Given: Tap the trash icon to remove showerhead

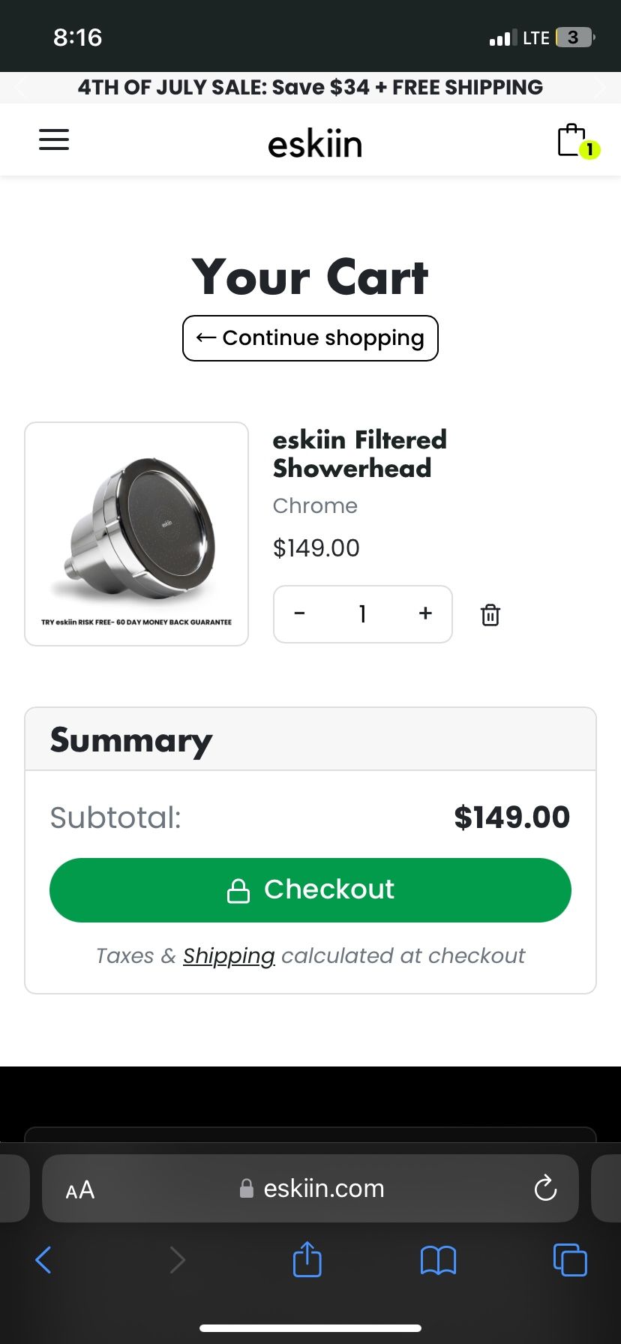Looking at the screenshot, I should [x=490, y=614].
